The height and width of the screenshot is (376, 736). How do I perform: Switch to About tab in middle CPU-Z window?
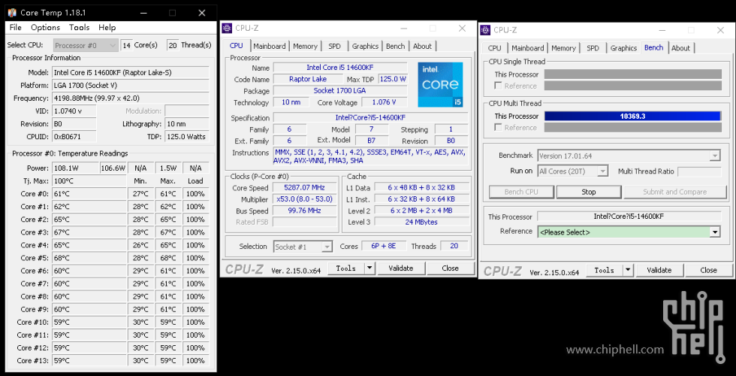tap(422, 46)
